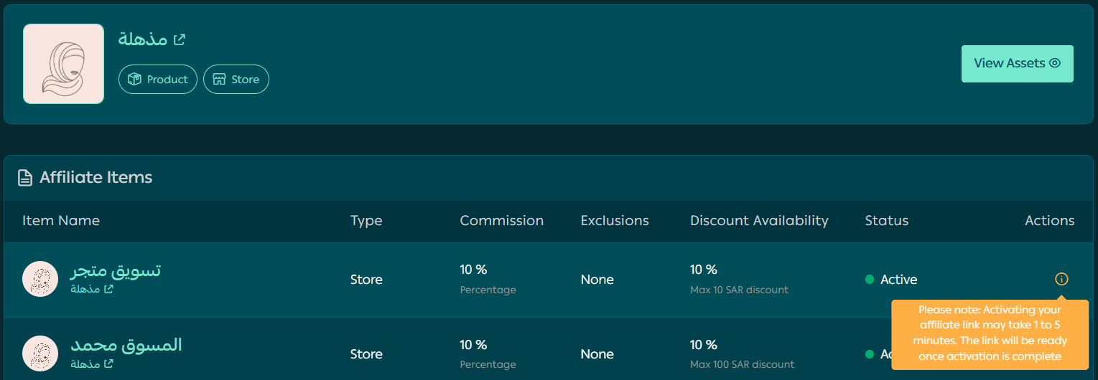This screenshot has height=380, width=1098.
Task: Click the orange activation note tooltip
Action: tap(990, 333)
